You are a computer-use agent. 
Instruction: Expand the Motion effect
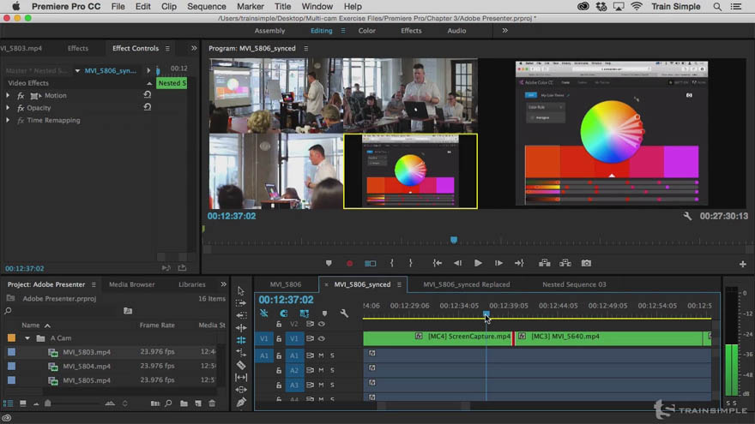click(8, 96)
